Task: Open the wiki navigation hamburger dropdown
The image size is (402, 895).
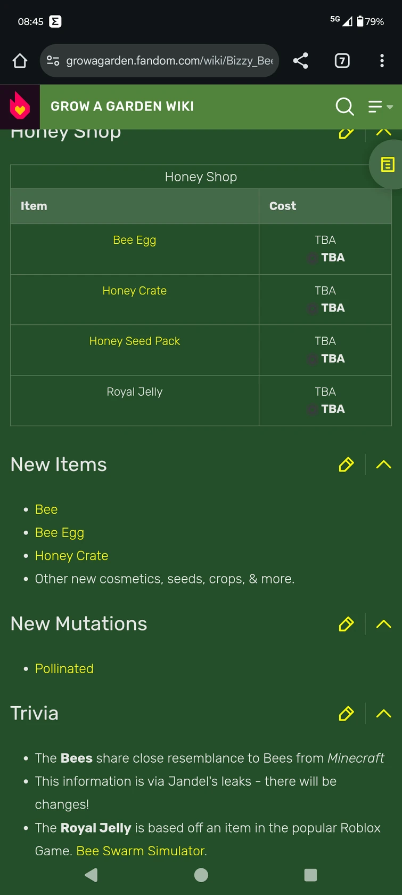Action: pyautogui.click(x=380, y=107)
